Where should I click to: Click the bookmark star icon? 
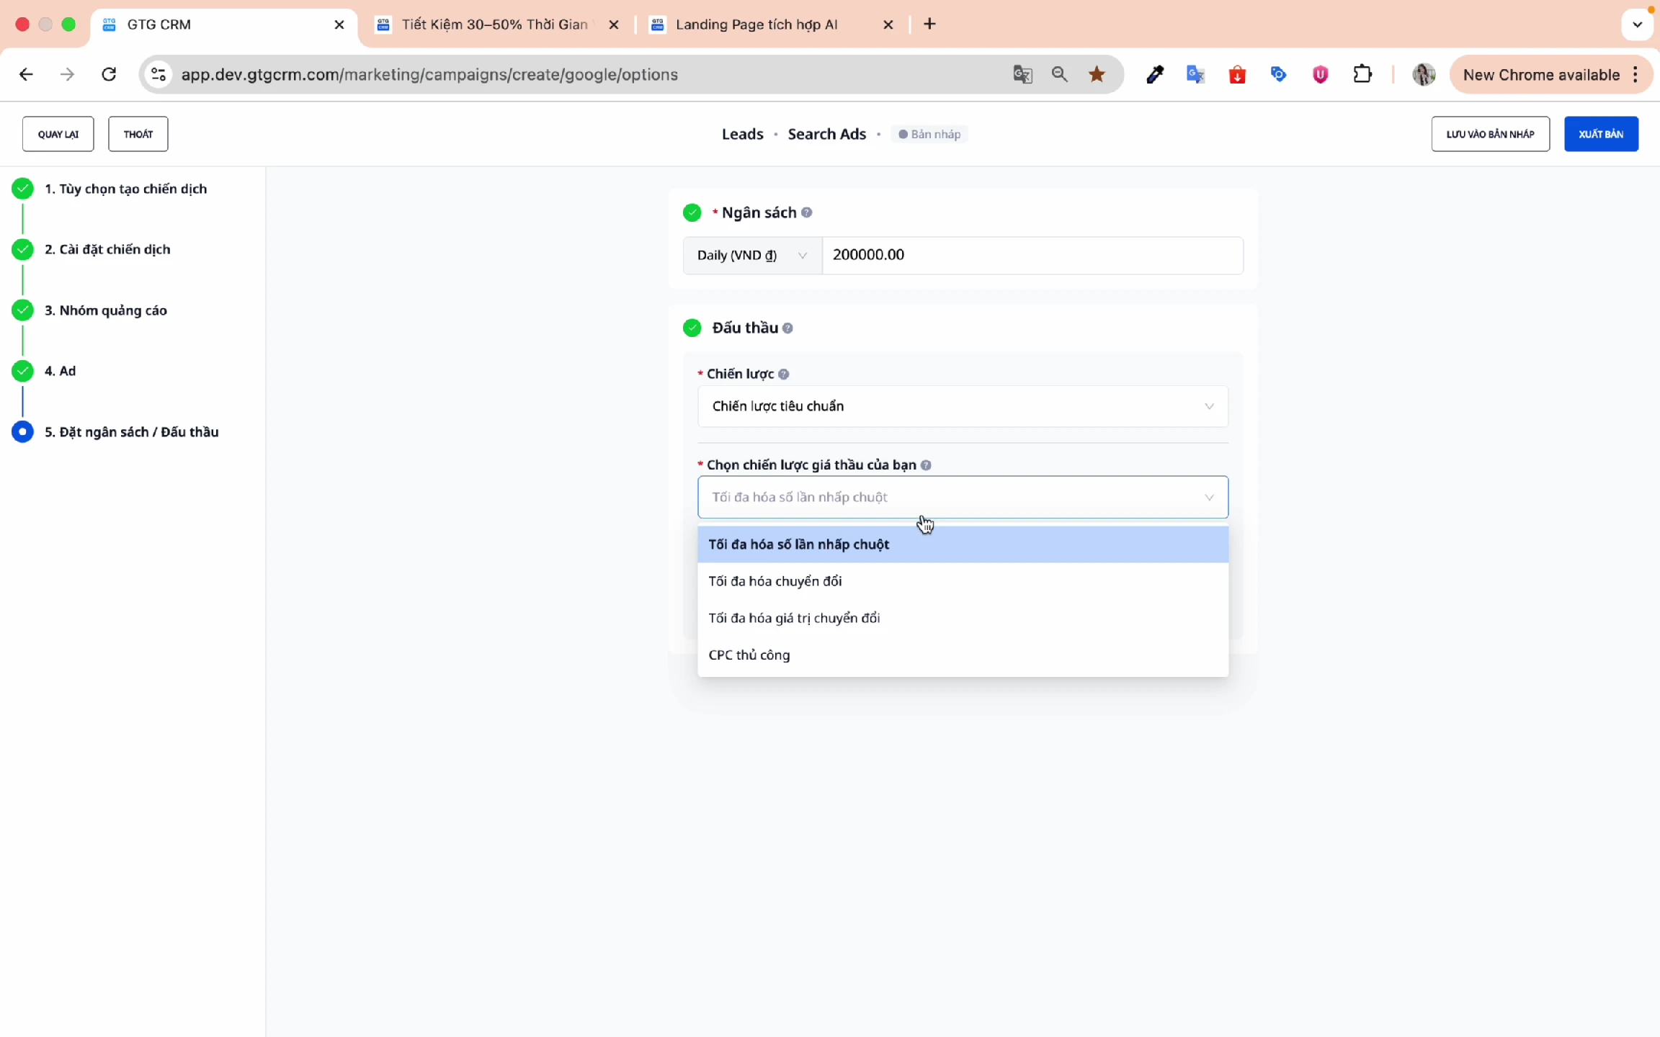[x=1097, y=74]
